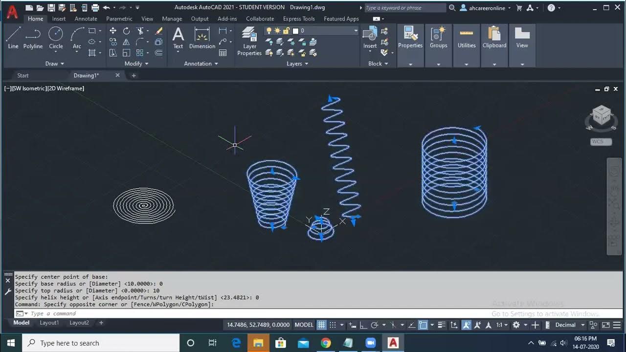Select the Mirror tool
Screen dimensions: 626x352
126,42
